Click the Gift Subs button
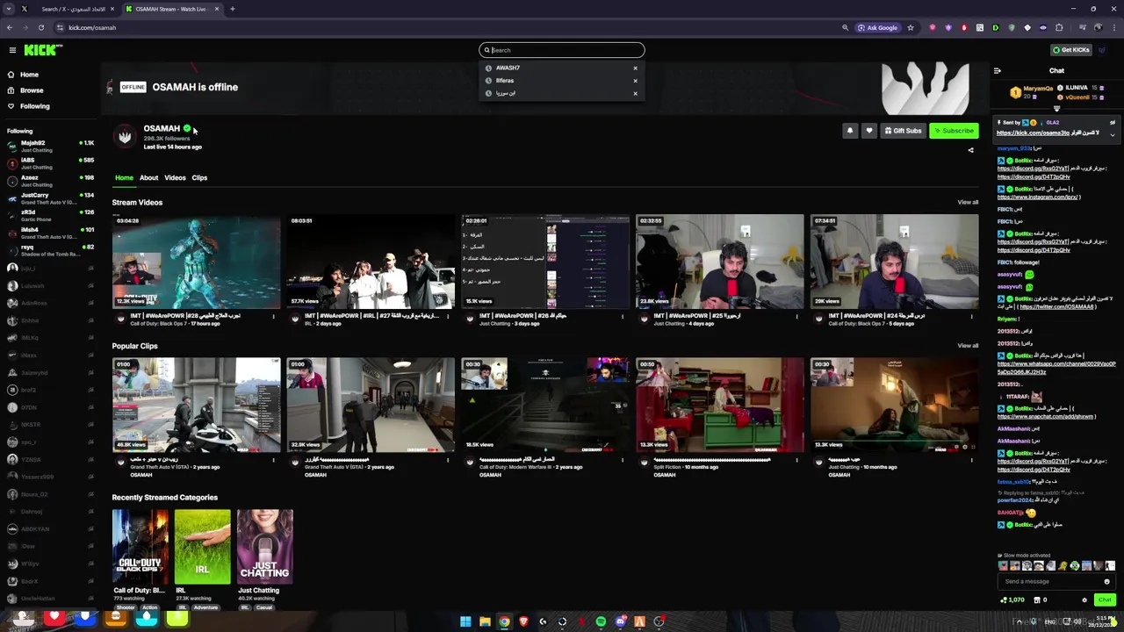This screenshot has height=632, width=1124. pos(903,131)
